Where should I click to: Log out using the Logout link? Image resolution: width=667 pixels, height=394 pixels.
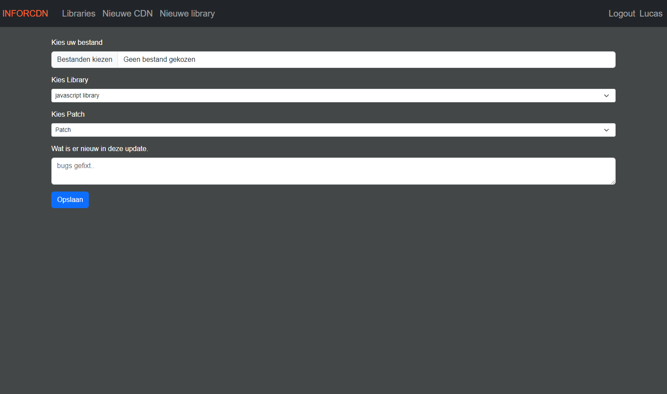point(621,13)
